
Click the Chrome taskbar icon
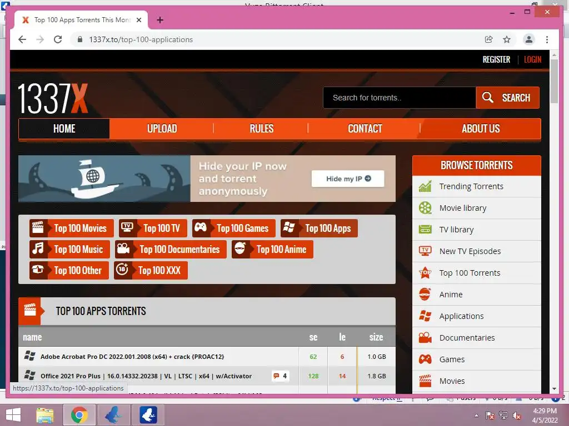[x=79, y=415]
